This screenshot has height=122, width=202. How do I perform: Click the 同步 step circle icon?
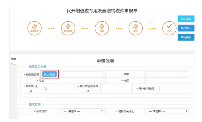click(136, 28)
